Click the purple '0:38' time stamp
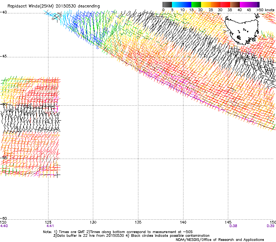 point(233,226)
